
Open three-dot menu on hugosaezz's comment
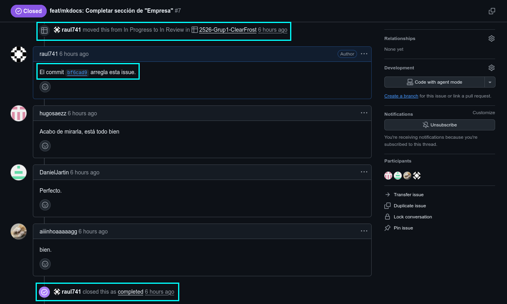pyautogui.click(x=364, y=113)
